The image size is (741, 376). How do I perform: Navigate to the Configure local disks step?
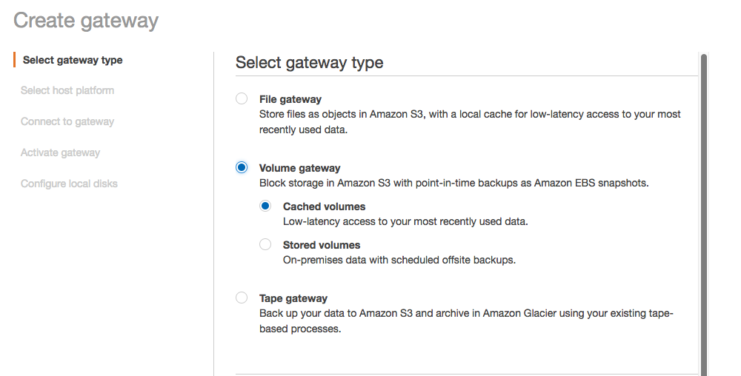tap(69, 184)
